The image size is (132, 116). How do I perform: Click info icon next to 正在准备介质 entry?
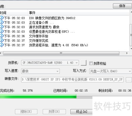coord(1,23)
